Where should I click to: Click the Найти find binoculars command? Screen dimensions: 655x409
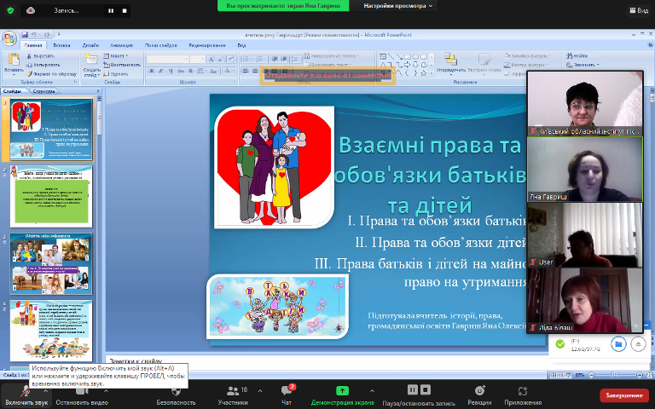coord(577,55)
